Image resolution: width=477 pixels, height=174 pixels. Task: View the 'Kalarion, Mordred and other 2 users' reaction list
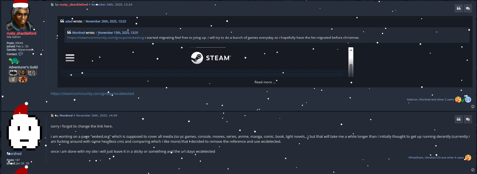[430, 100]
